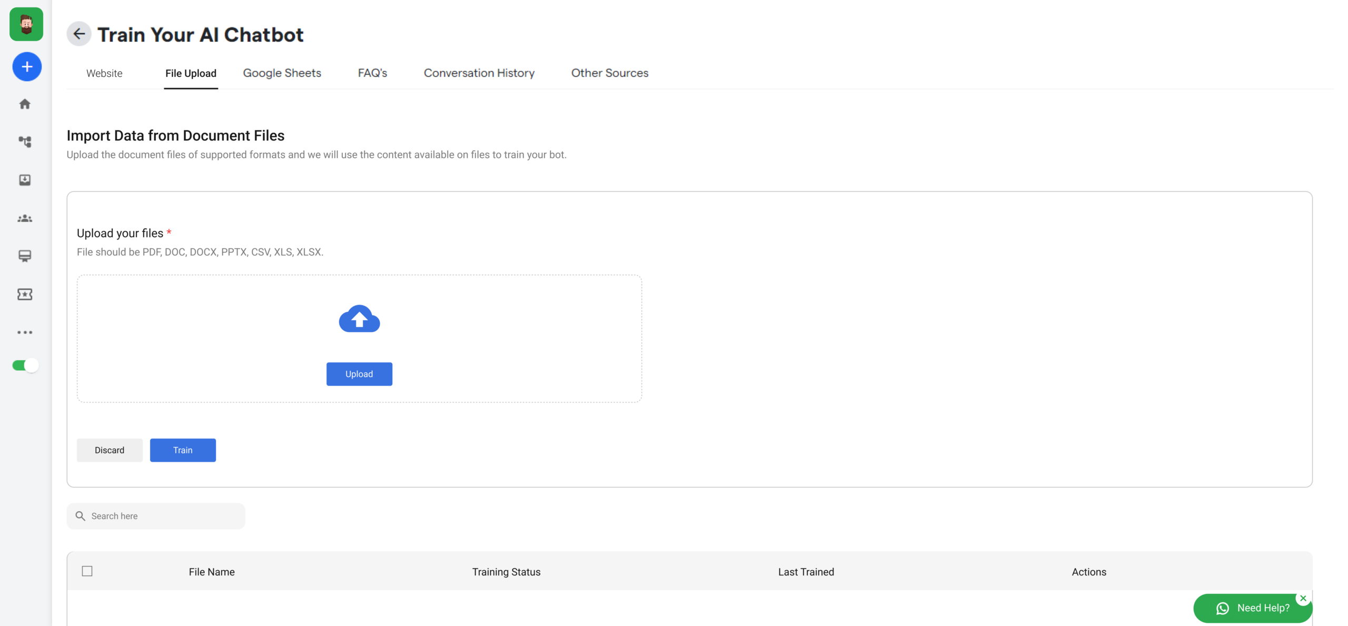This screenshot has height=626, width=1348.
Task: Click the Actions column header
Action: pyautogui.click(x=1089, y=572)
